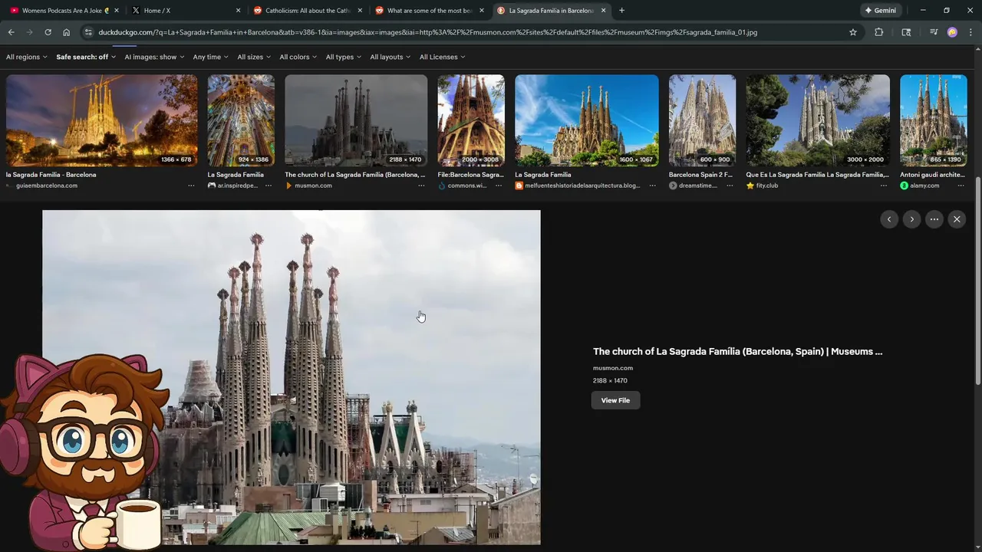Open Google Lens search icon in toolbar

pos(906,32)
